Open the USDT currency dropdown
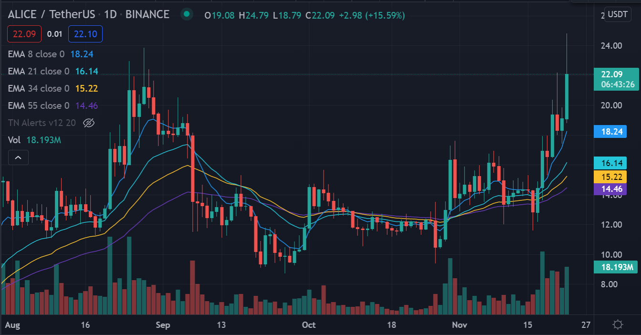Image resolution: width=641 pixels, height=335 pixels. tap(617, 14)
